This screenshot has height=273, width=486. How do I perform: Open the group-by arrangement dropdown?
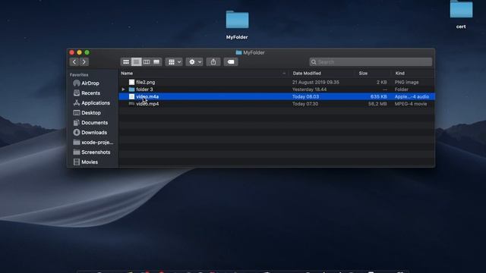click(x=174, y=62)
